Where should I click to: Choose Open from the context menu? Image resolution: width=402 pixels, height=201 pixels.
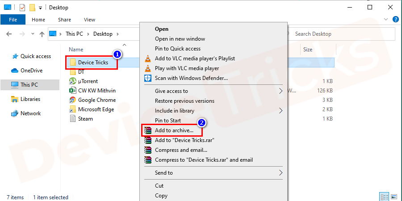tap(162, 29)
